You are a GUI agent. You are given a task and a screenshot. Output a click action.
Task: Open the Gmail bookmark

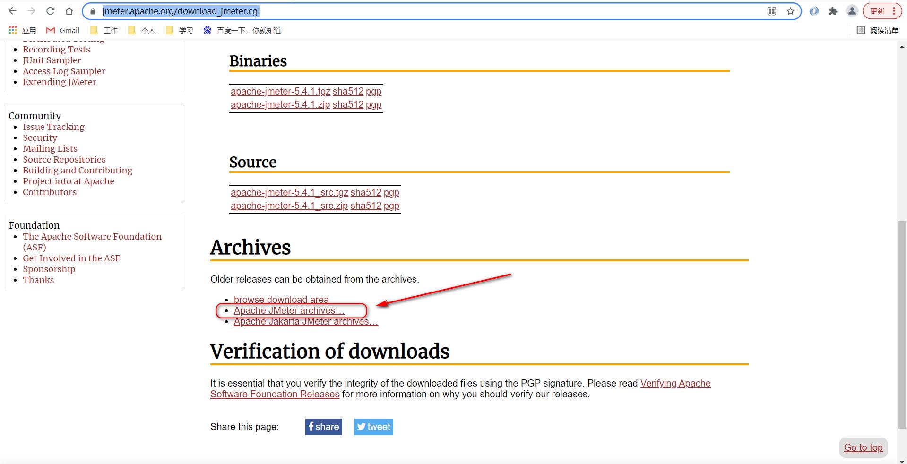coord(62,30)
